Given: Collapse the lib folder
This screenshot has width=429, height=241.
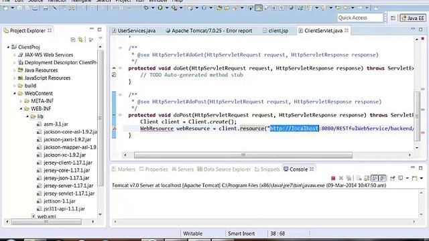Looking at the screenshot, I should tap(27, 116).
